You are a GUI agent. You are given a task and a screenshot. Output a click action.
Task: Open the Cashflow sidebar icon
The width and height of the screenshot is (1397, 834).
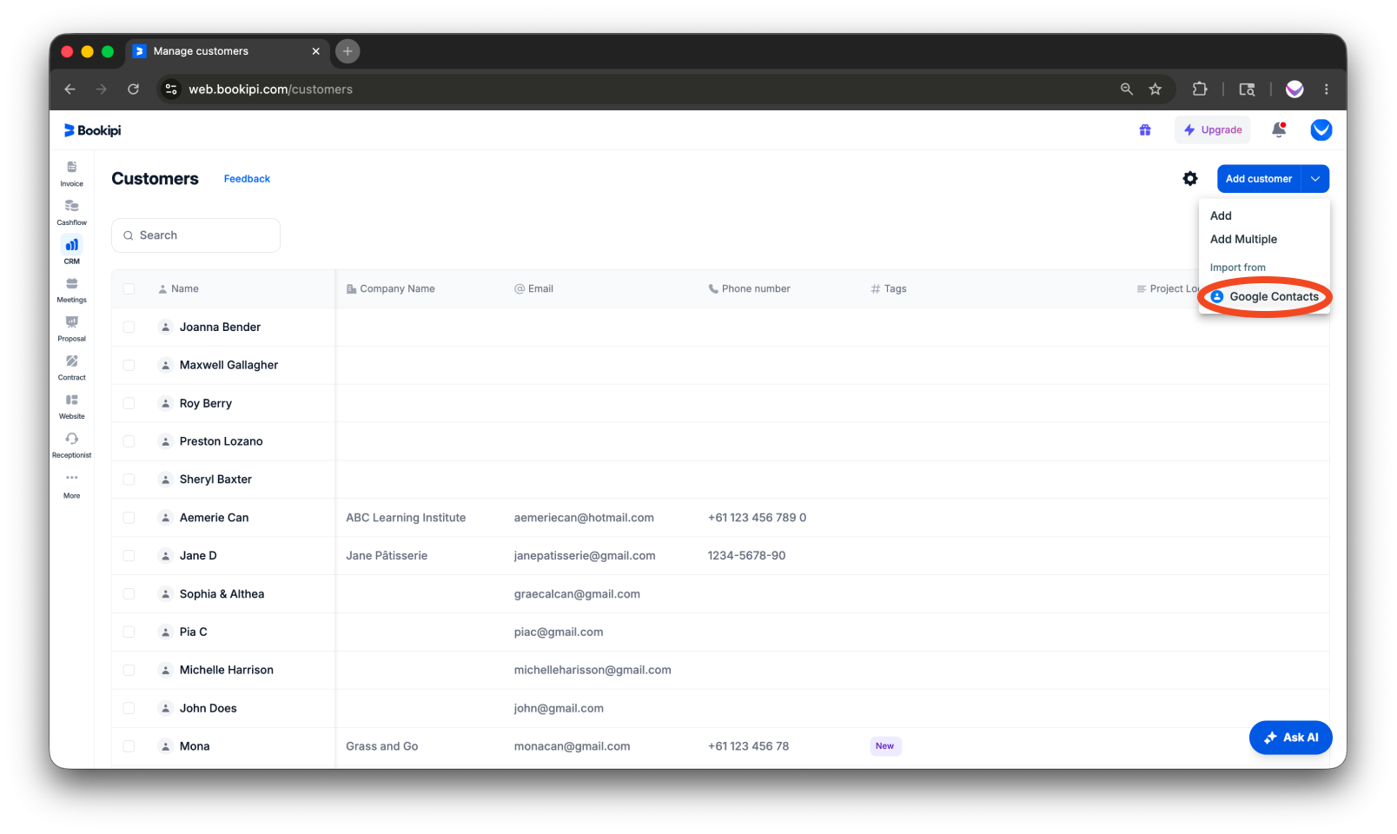pyautogui.click(x=72, y=212)
